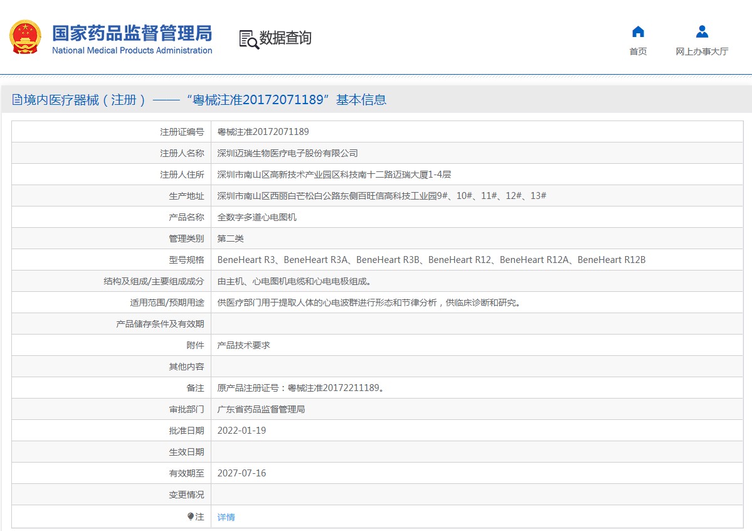Click the 生产地址 label

[x=186, y=196]
